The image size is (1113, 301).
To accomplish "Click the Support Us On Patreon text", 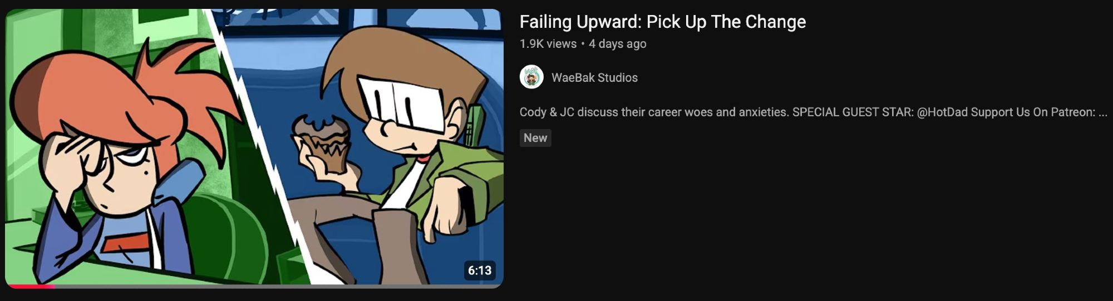I will tap(1033, 112).
